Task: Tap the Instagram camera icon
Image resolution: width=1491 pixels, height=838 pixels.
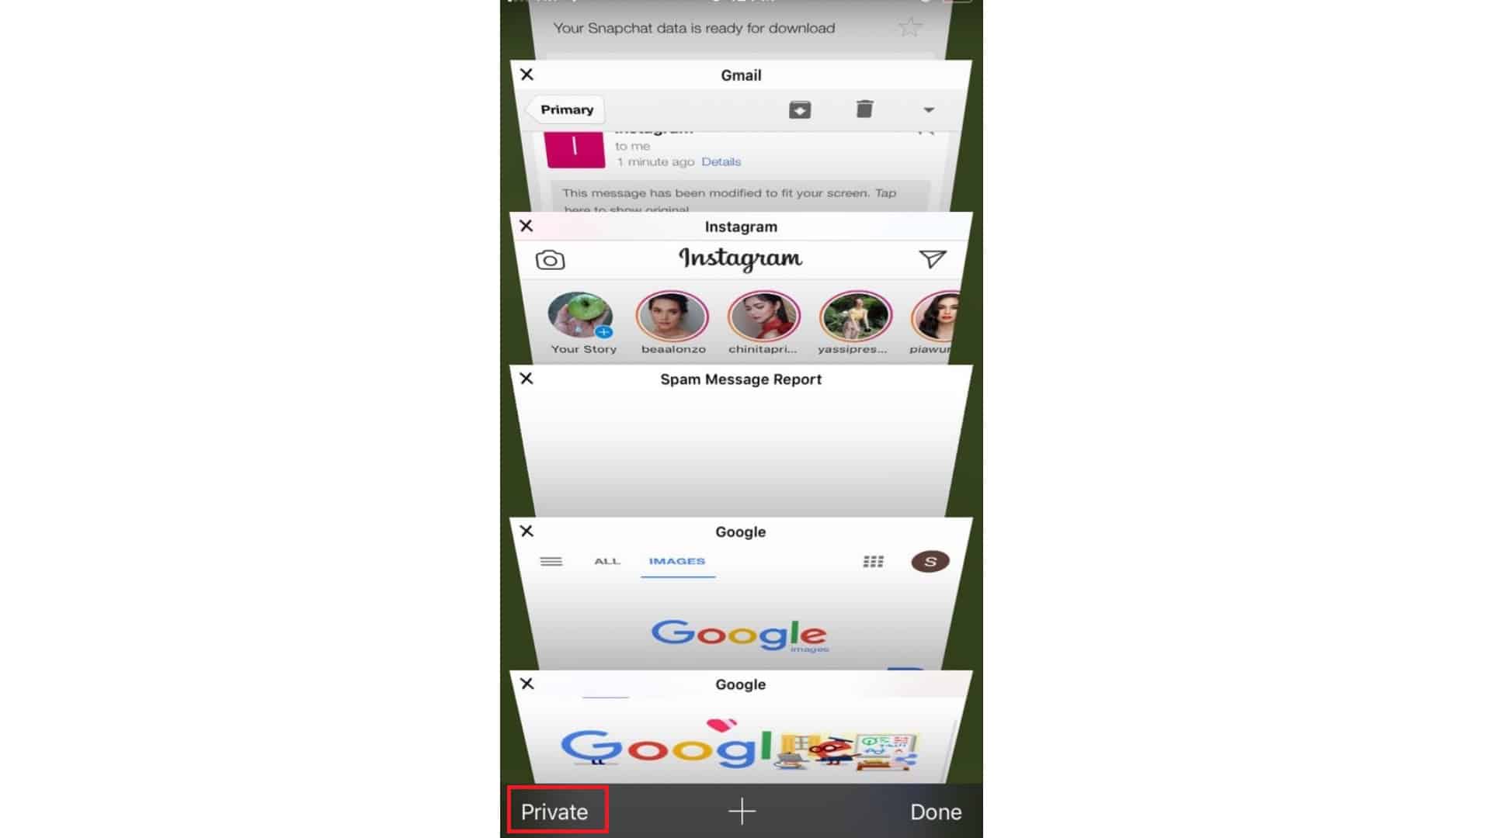Action: click(x=549, y=259)
